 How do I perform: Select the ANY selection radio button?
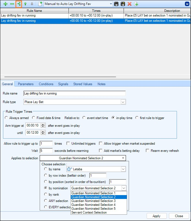tap(45, 201)
